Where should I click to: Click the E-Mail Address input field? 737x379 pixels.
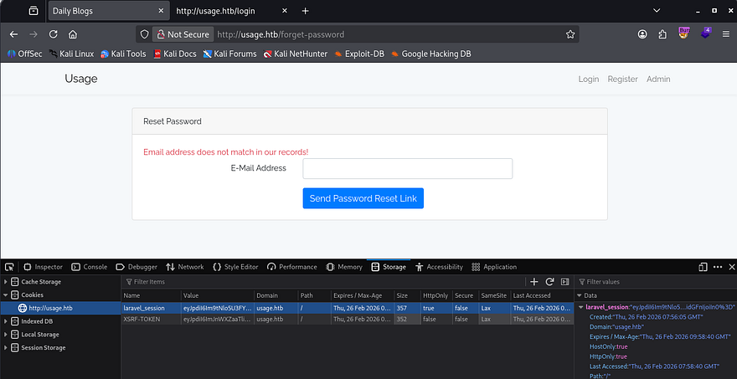pyautogui.click(x=407, y=168)
